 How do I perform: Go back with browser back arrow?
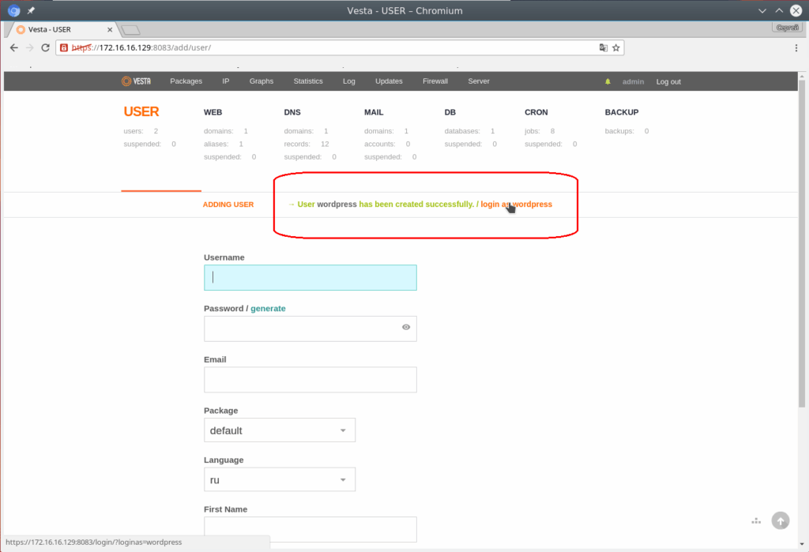click(14, 47)
